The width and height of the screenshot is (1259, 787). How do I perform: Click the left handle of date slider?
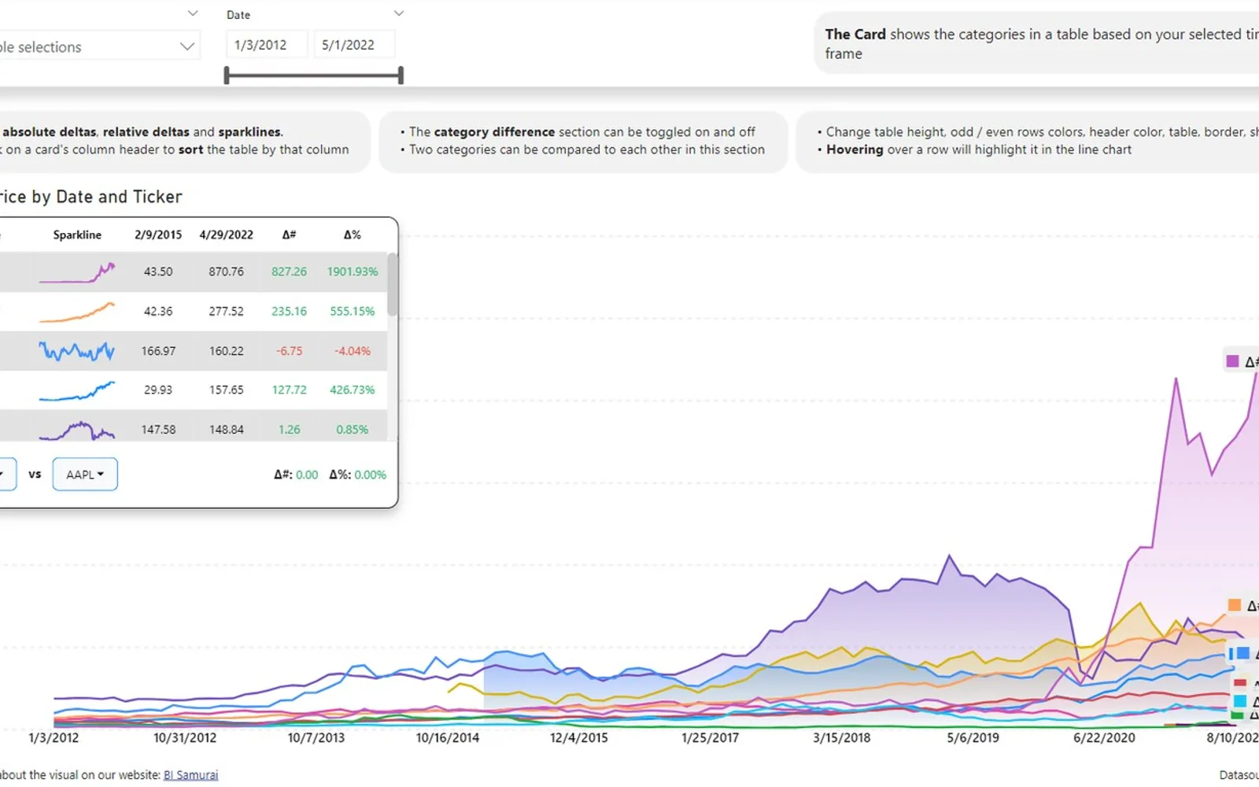[227, 76]
